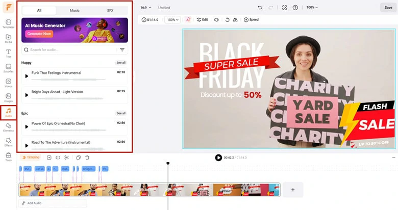The height and width of the screenshot is (210, 398).
Task: Select the preview canvas image
Action: (289, 89)
